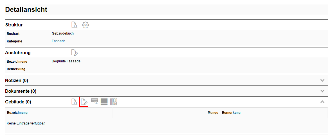Sort by the Menge column header

coord(213,113)
